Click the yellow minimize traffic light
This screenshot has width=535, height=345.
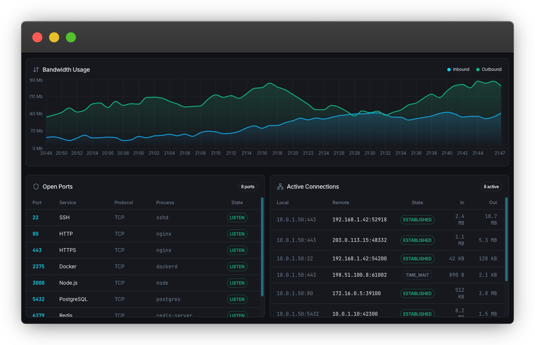pos(54,37)
